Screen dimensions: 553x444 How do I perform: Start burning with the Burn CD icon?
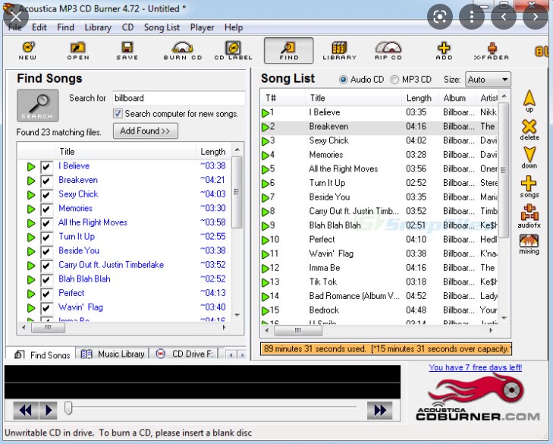click(x=183, y=50)
